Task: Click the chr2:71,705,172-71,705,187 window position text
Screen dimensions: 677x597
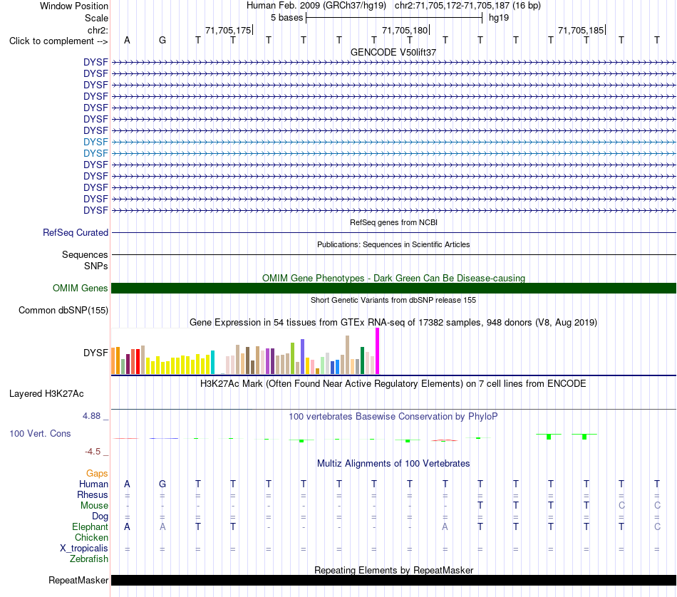Action: pyautogui.click(x=467, y=6)
